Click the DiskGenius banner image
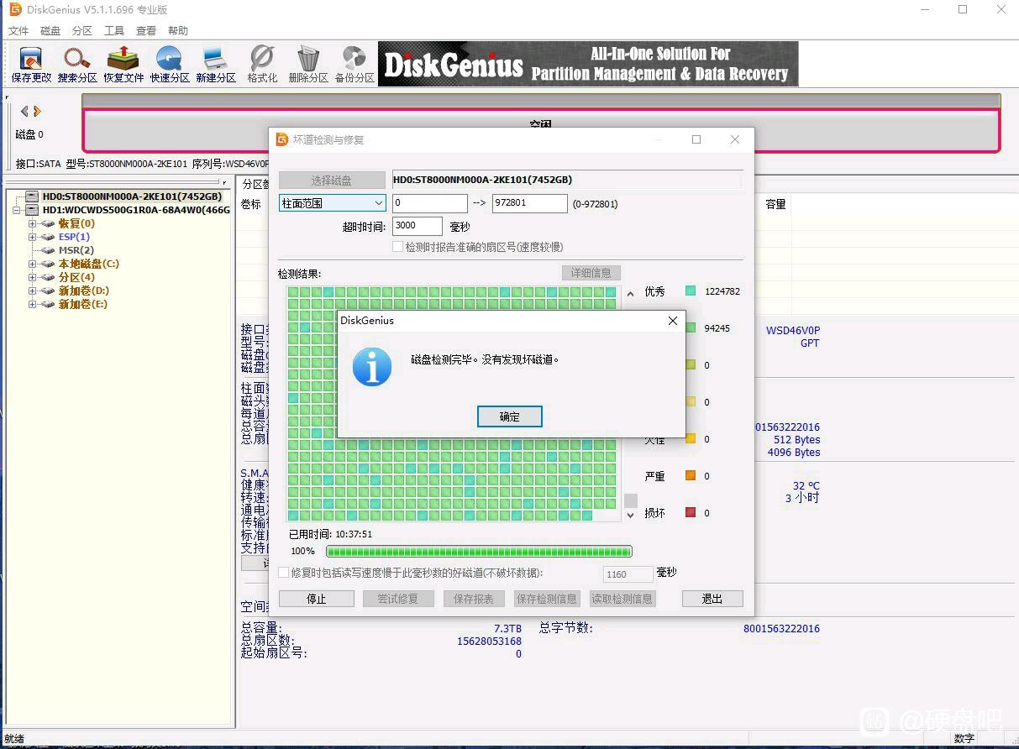This screenshot has height=749, width=1019. 588,64
